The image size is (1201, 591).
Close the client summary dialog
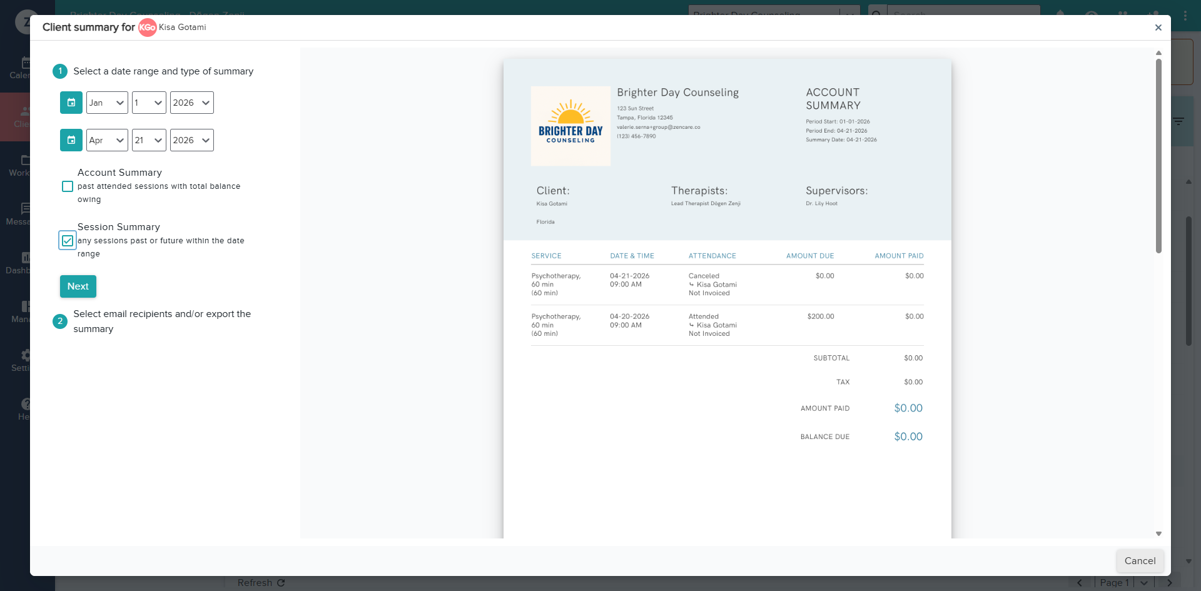coord(1158,28)
